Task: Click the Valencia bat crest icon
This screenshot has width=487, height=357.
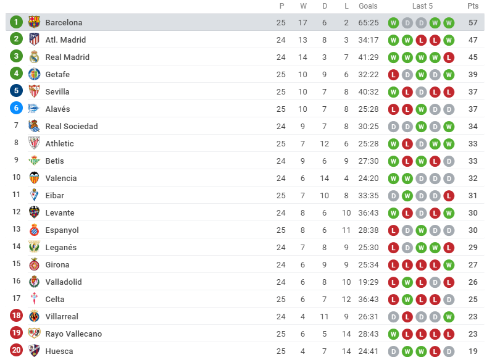Action: pyautogui.click(x=34, y=178)
